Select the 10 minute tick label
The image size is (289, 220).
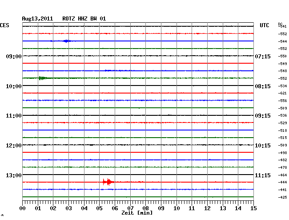[177, 208]
